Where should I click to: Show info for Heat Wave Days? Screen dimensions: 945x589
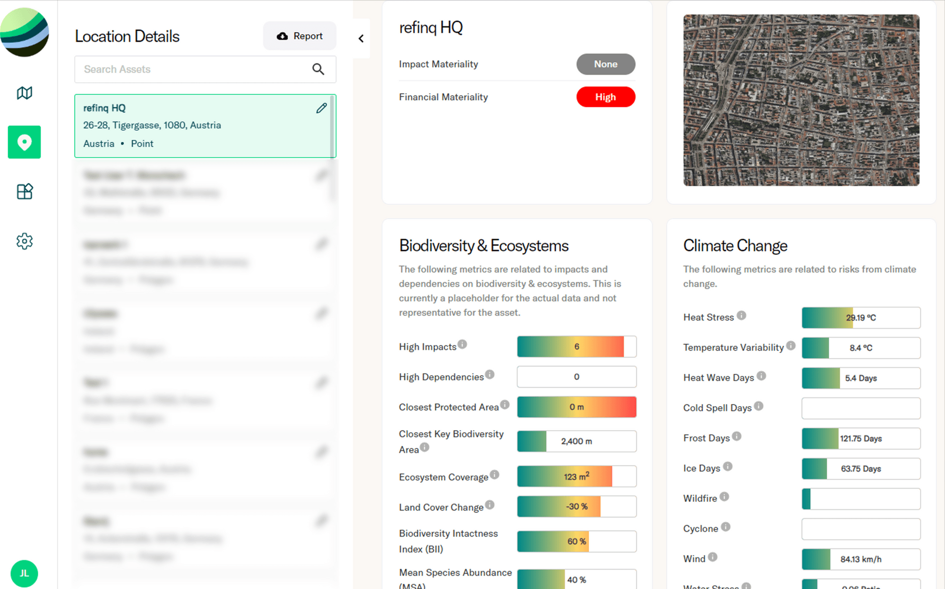pos(761,376)
